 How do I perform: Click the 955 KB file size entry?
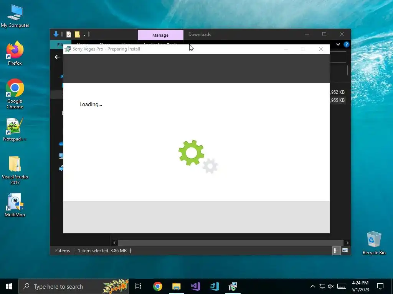click(x=337, y=100)
